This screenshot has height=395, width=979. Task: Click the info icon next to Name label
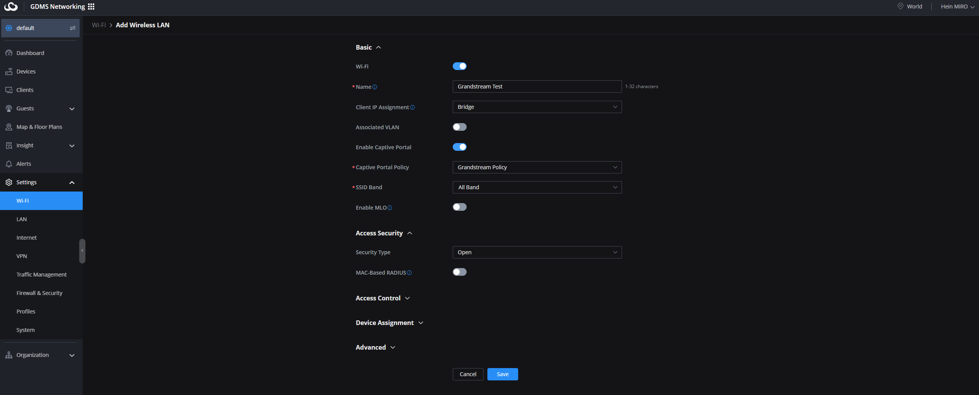pyautogui.click(x=375, y=87)
